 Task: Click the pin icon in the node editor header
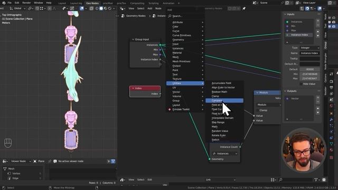(x=244, y=8)
